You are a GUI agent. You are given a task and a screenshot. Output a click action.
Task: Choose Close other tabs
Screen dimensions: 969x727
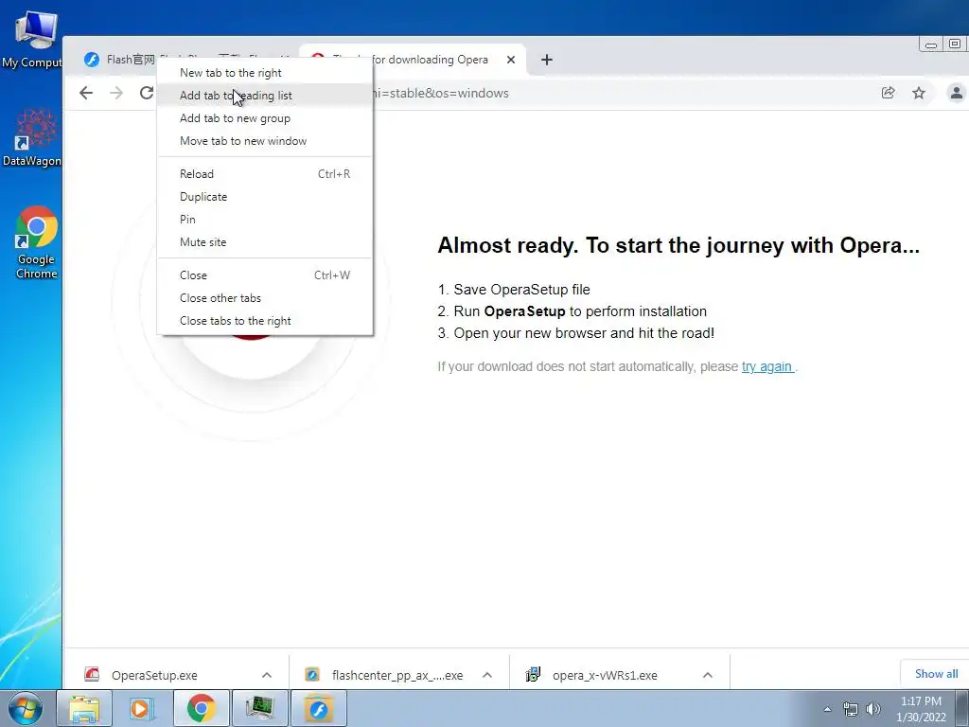(x=265, y=298)
